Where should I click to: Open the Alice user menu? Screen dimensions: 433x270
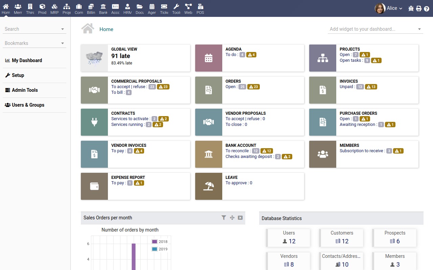389,8
